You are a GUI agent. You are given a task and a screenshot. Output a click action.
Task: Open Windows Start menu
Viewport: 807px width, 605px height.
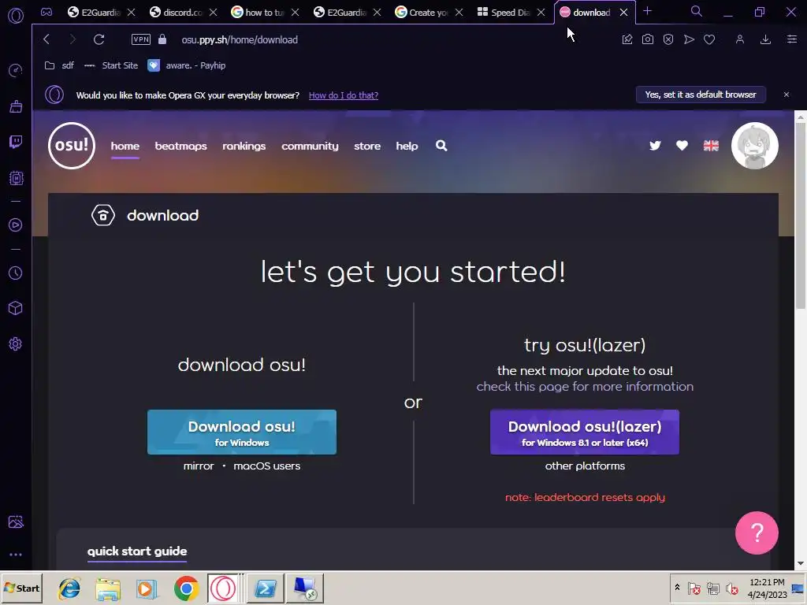(x=21, y=588)
